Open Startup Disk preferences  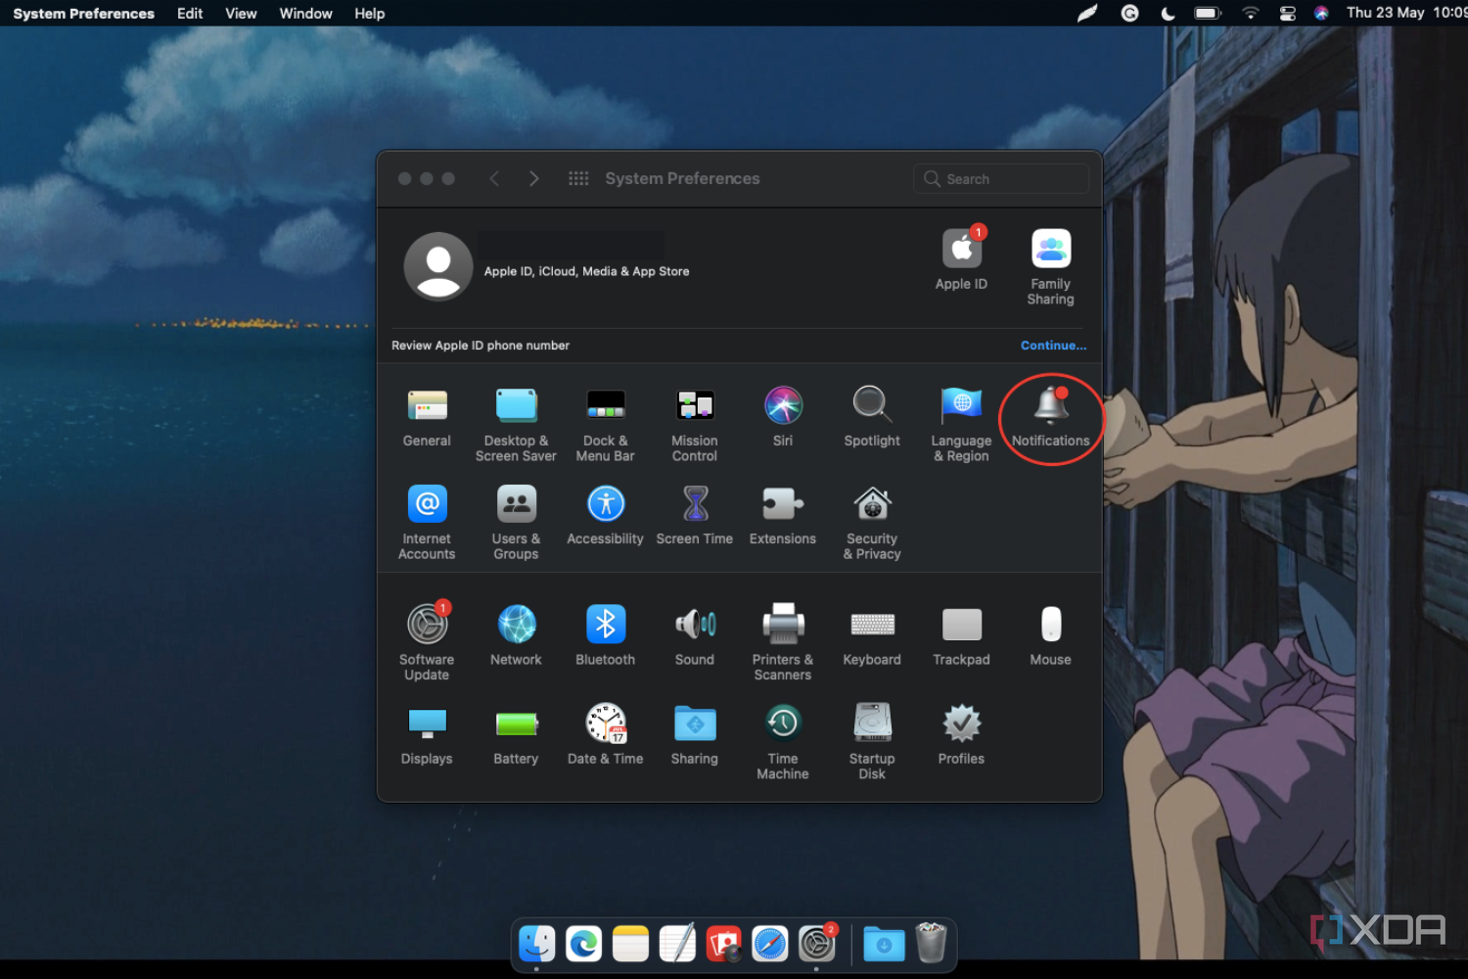click(x=872, y=723)
